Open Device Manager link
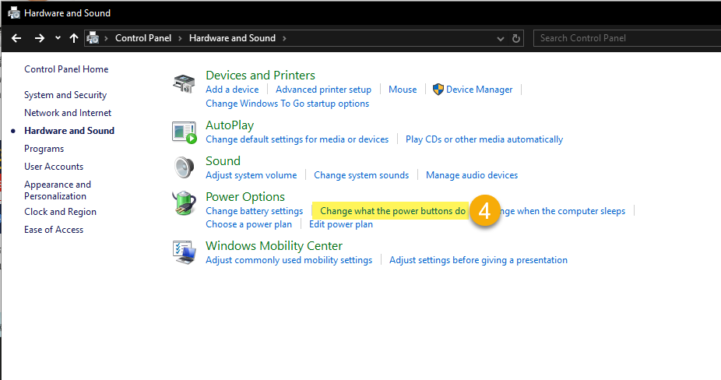721x380 pixels. [479, 90]
